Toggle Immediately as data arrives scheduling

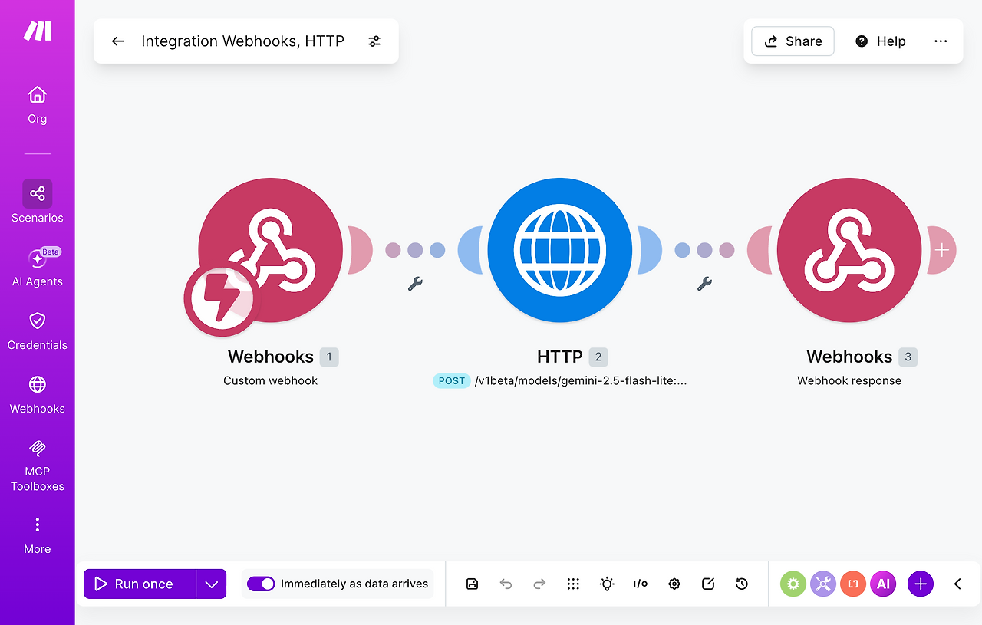point(261,584)
